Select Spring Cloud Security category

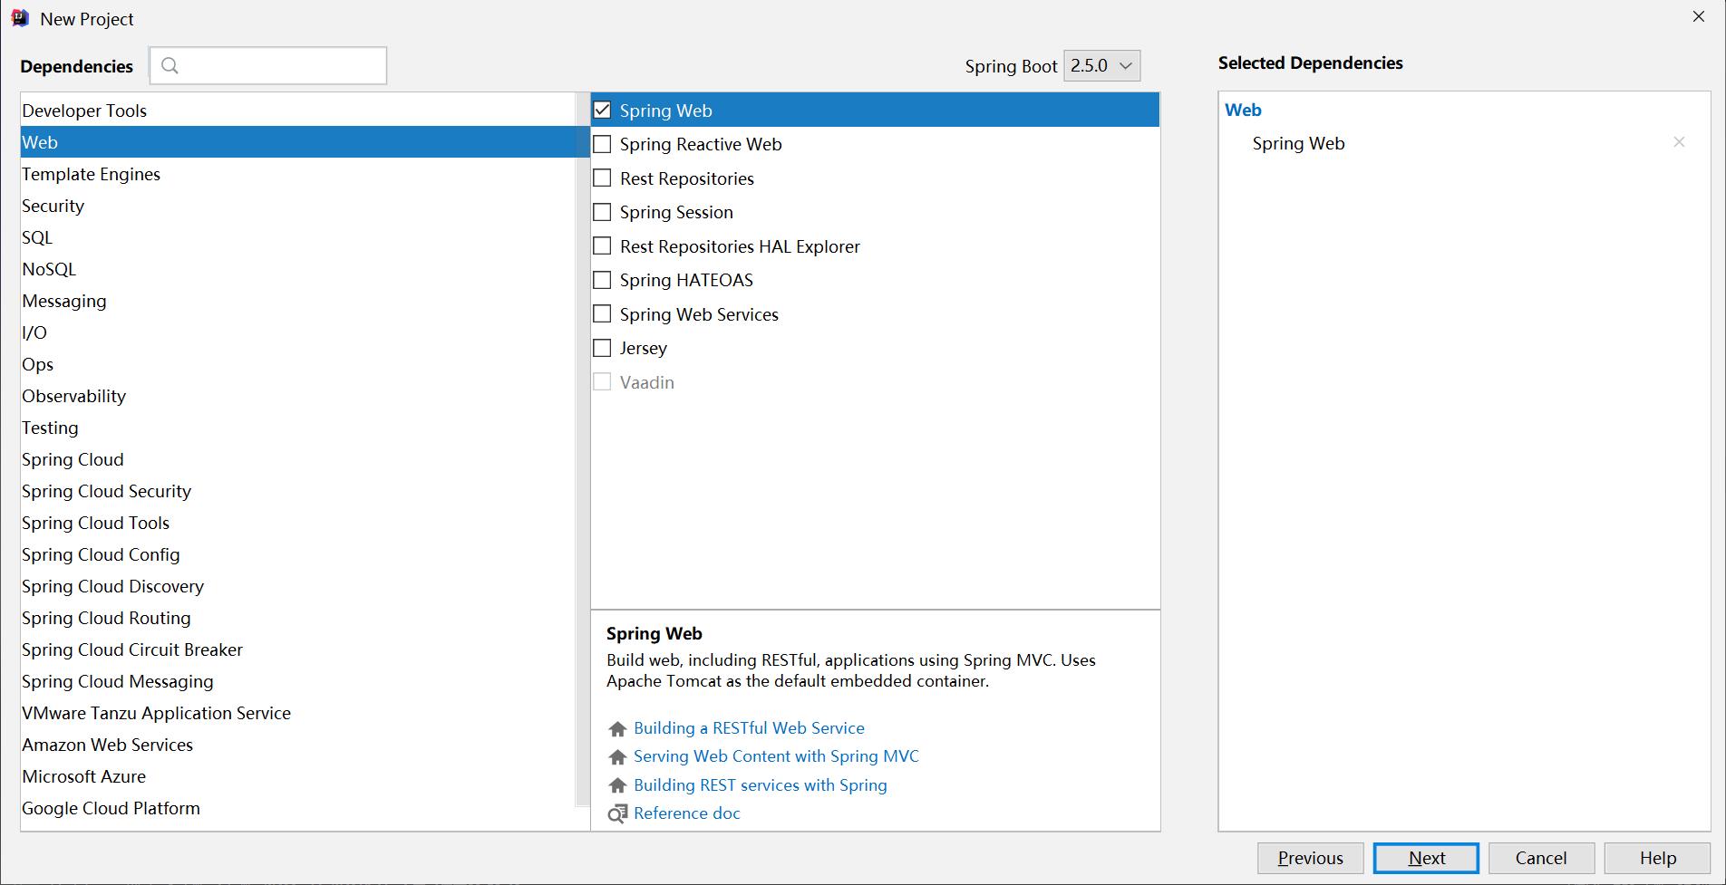coord(298,491)
